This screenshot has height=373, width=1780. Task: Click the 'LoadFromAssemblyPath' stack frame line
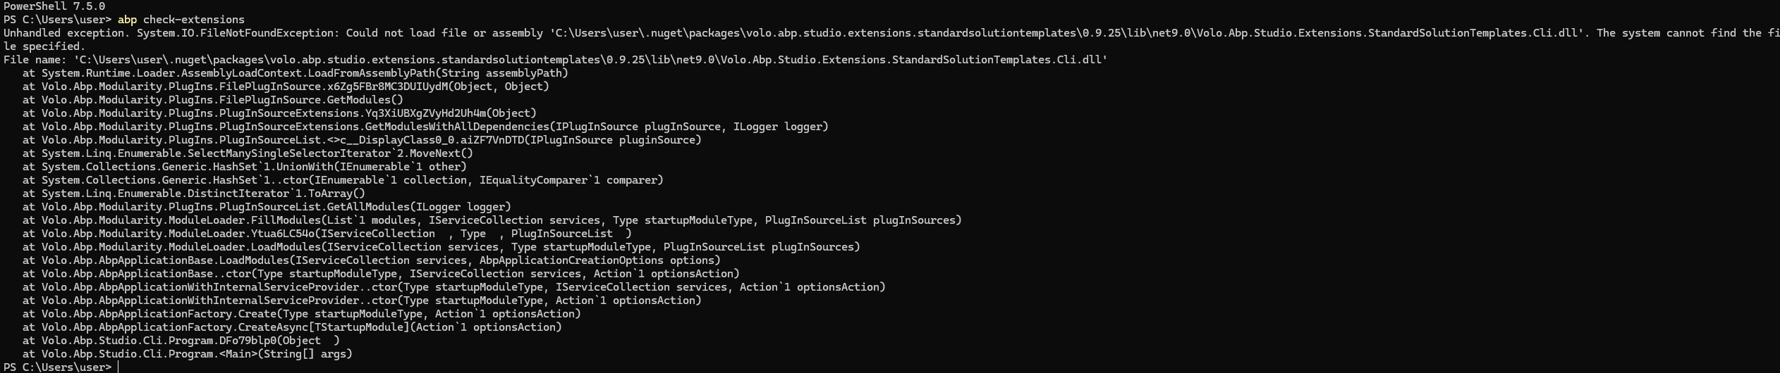click(x=295, y=72)
